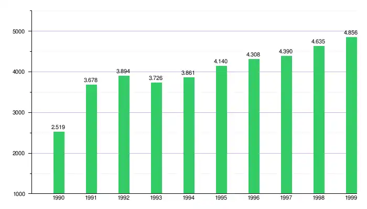Select the 4.390 value label
Viewport: 367px width, 209px height.
(x=286, y=51)
